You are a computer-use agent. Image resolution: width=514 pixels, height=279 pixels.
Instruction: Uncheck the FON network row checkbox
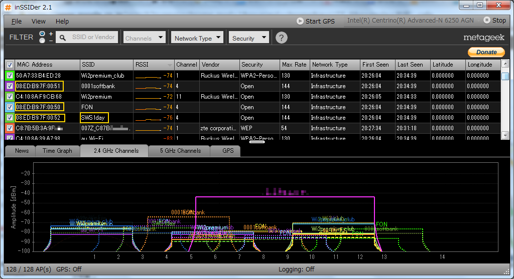click(10, 107)
